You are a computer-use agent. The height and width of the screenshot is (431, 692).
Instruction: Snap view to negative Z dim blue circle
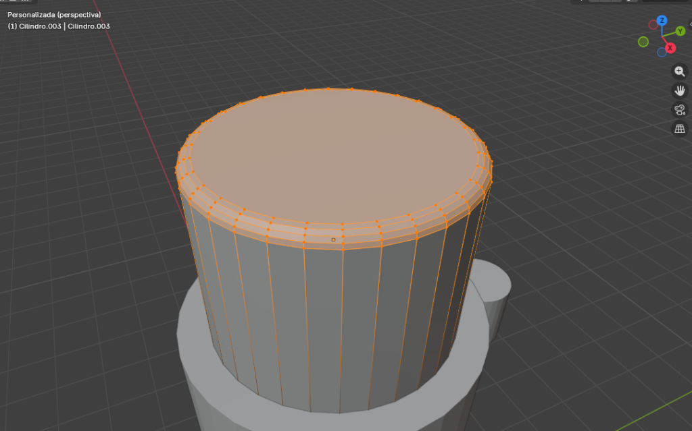pyautogui.click(x=662, y=51)
